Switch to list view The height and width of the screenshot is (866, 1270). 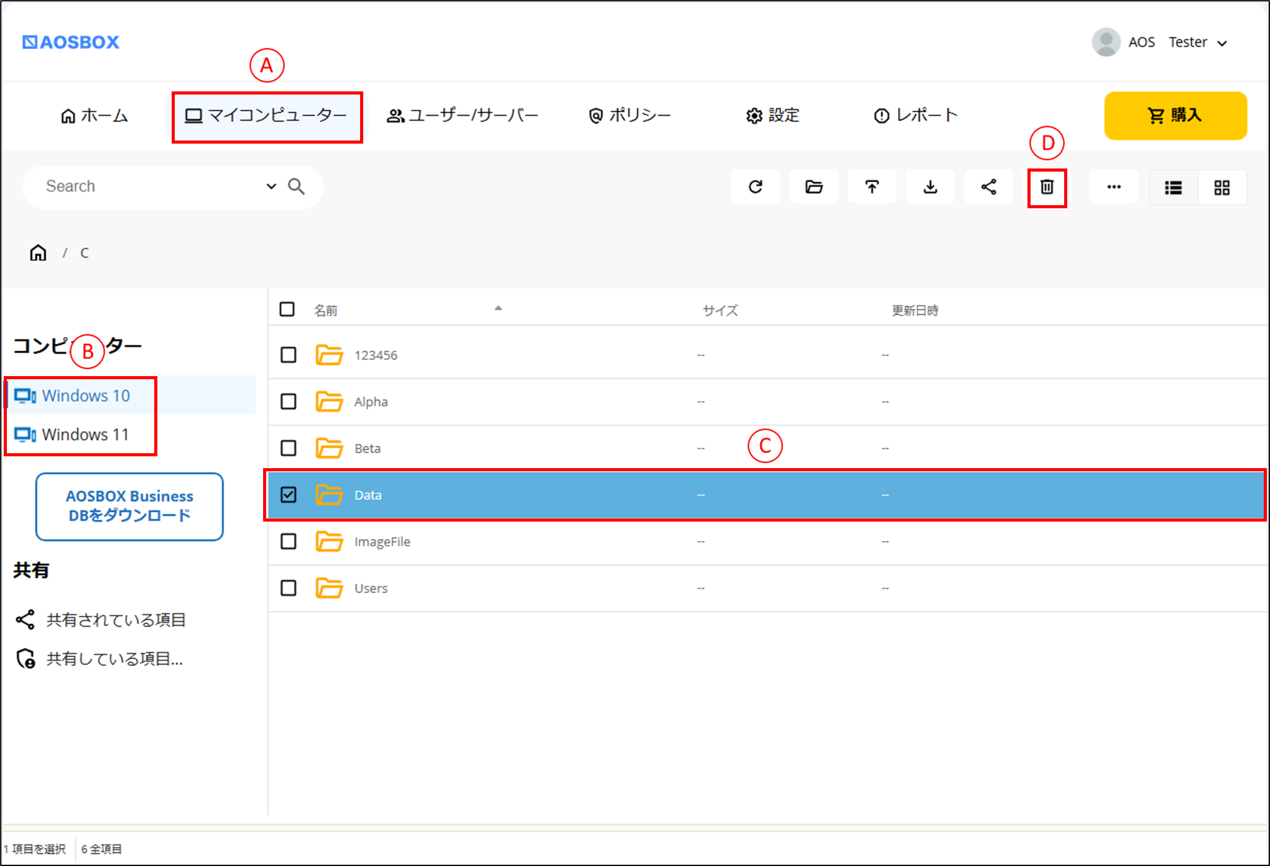(1174, 187)
